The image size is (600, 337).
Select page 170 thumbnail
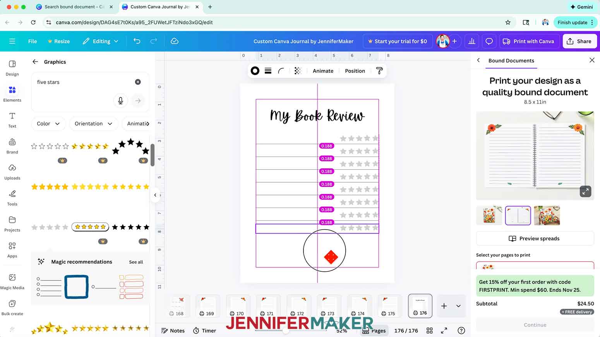point(237,305)
